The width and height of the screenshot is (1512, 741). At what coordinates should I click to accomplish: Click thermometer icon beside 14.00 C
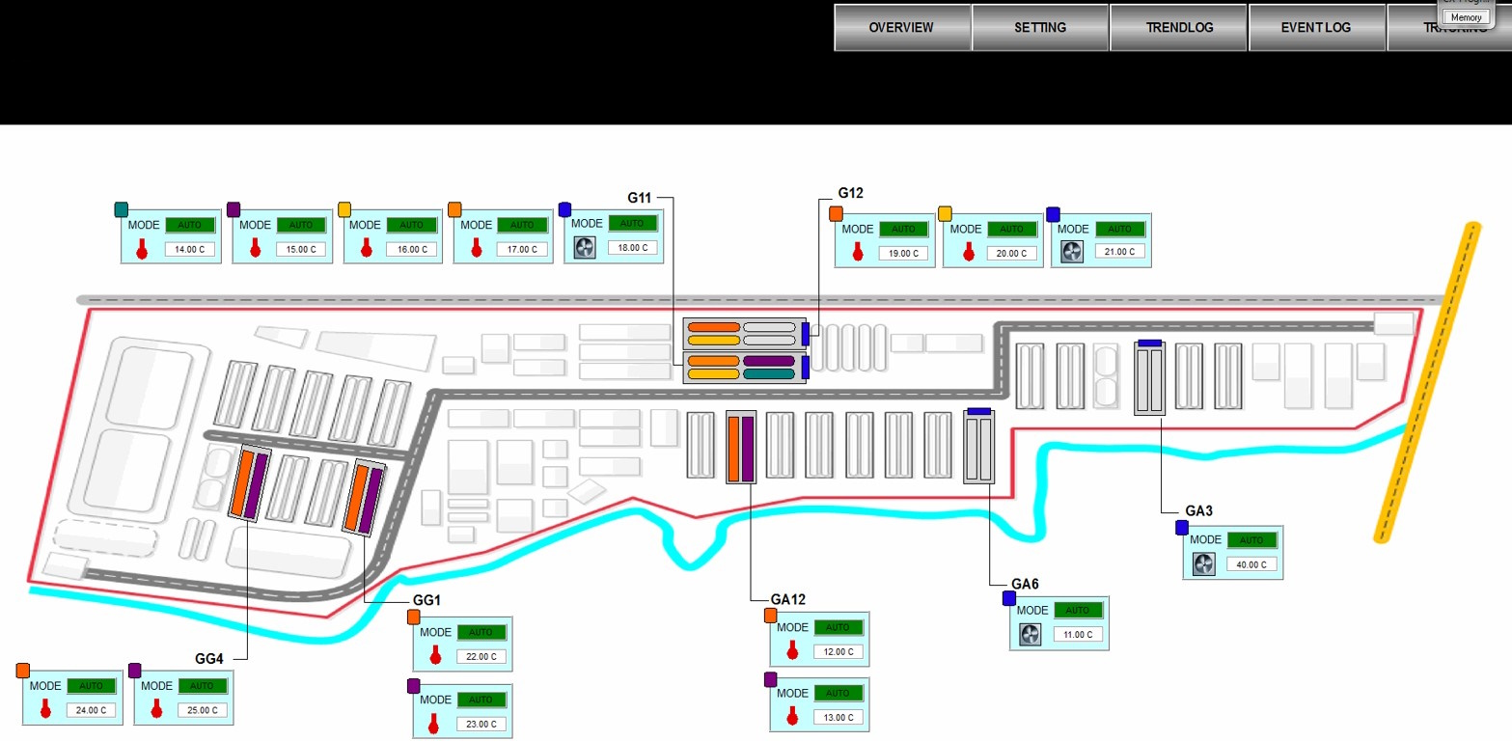pyautogui.click(x=144, y=248)
